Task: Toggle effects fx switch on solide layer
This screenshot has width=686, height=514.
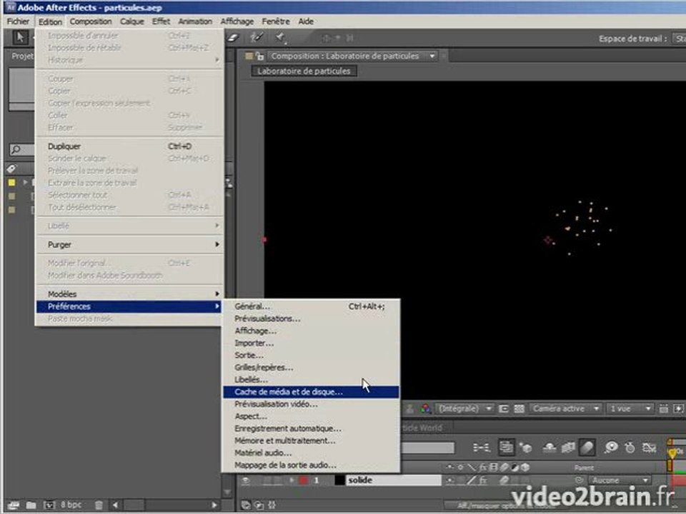Action: pos(482,480)
